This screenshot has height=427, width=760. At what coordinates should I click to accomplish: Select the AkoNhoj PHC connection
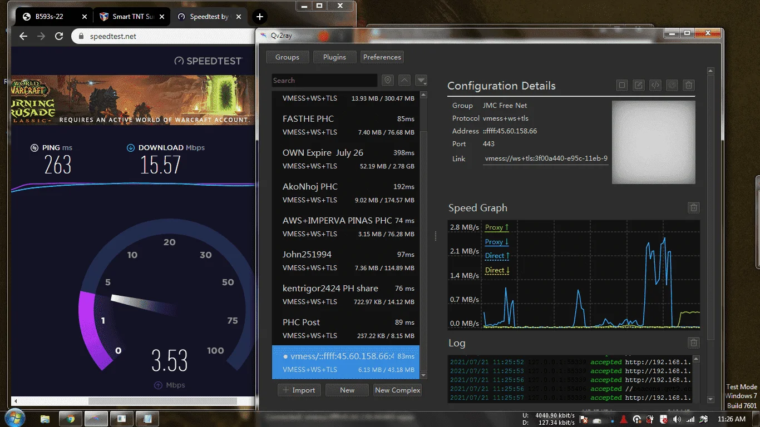tap(346, 193)
